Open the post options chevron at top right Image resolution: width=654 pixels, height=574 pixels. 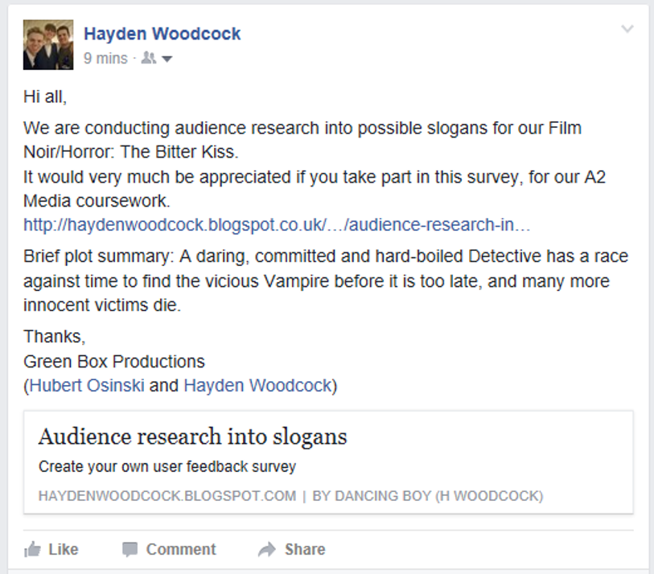click(x=627, y=28)
